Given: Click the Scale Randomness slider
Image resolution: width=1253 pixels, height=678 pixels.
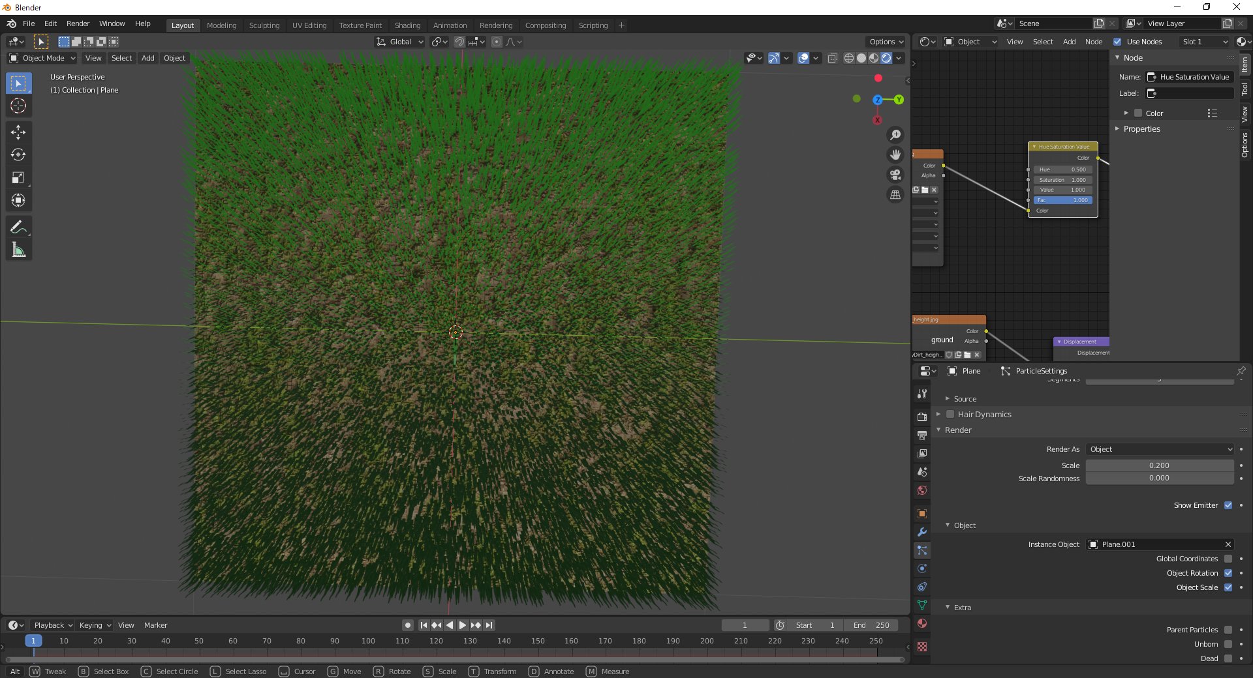Looking at the screenshot, I should pos(1160,478).
